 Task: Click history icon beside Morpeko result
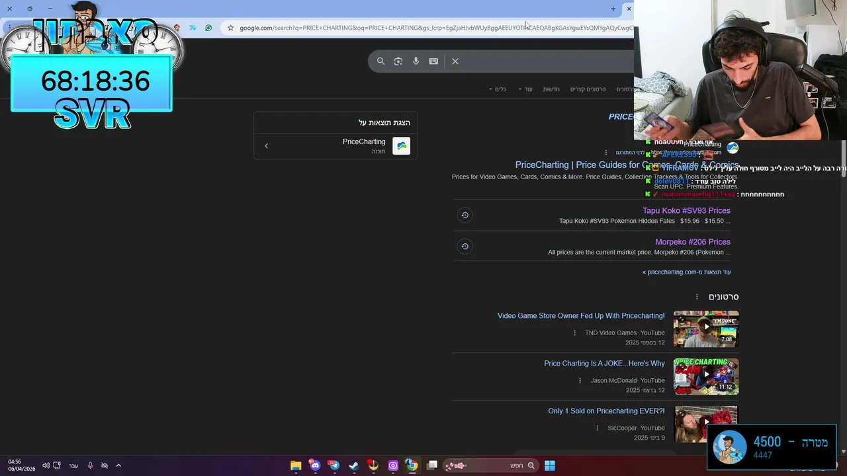[x=465, y=246]
